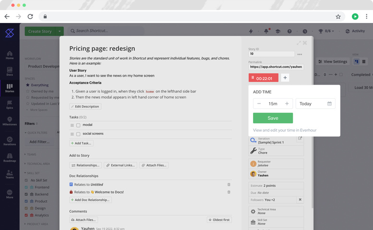Switch to list view icon

363,61
